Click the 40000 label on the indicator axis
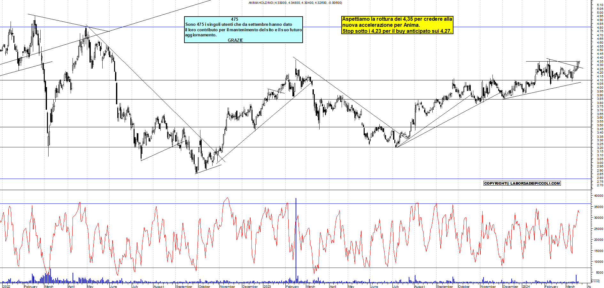The height and width of the screenshot is (288, 604). 599,196
